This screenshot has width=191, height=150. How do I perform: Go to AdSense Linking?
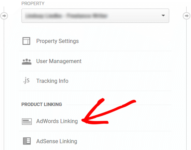(x=57, y=141)
